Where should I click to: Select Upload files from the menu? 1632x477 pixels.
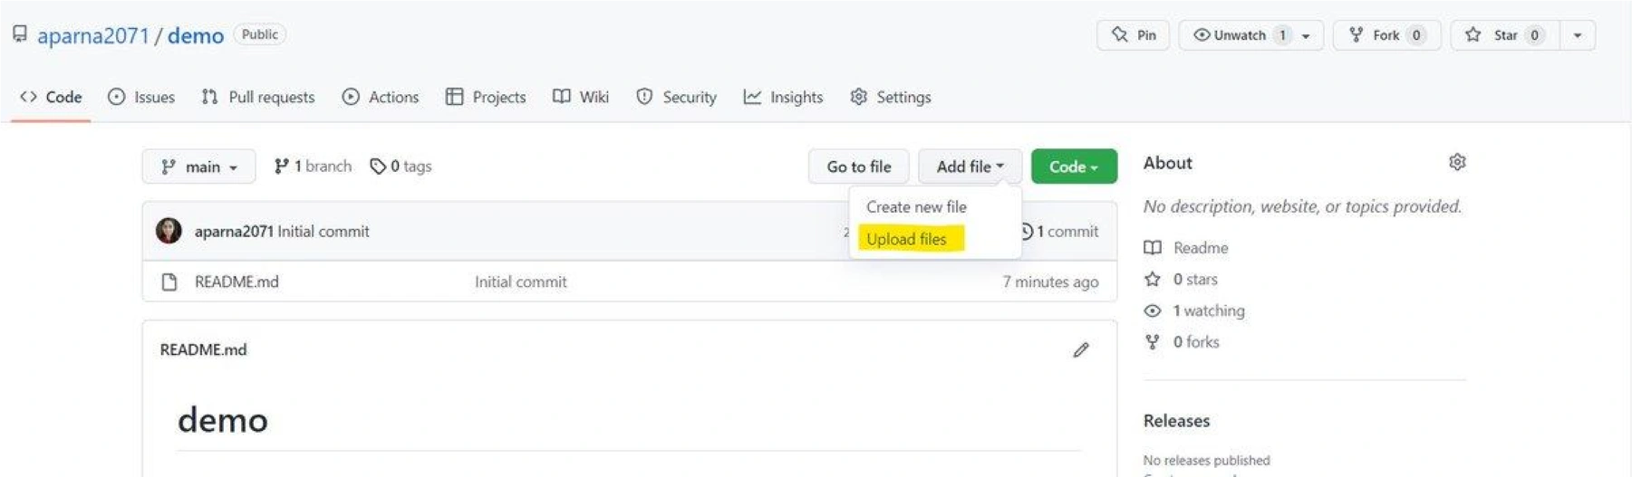pos(906,239)
